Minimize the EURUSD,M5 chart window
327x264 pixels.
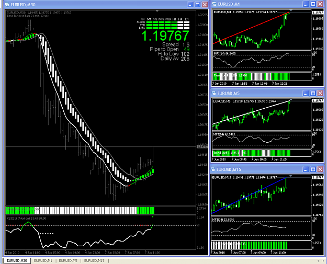306,93
